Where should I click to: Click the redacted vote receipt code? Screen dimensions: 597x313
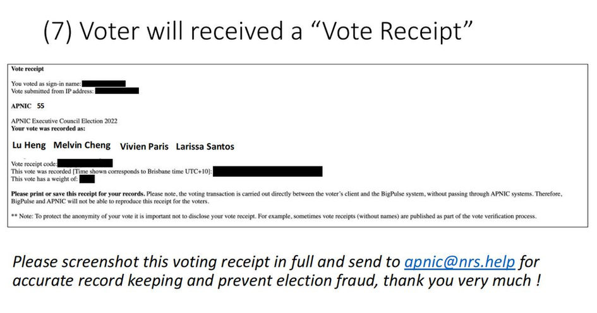click(x=85, y=163)
